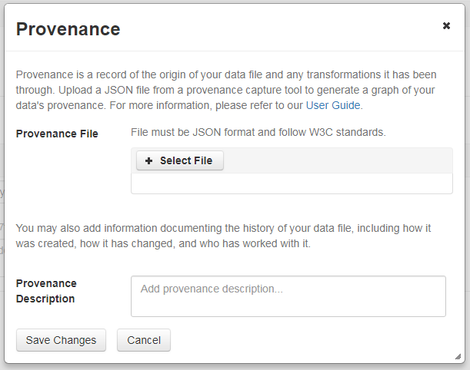Click the empty file list area below Select File
Screen dimensions: 470x370
[292, 184]
